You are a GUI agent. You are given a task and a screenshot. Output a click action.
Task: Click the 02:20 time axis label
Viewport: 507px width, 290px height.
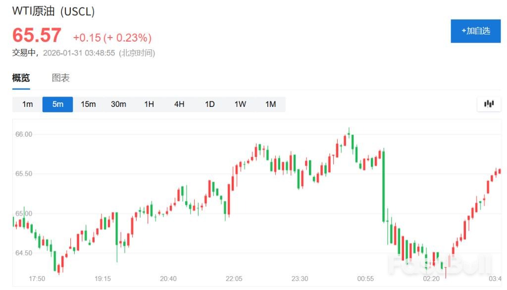[x=432, y=279]
